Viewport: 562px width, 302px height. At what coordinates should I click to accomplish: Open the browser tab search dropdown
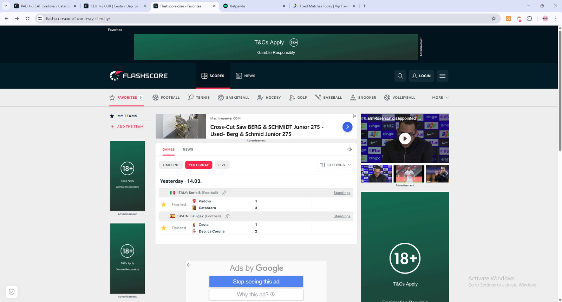[6, 6]
